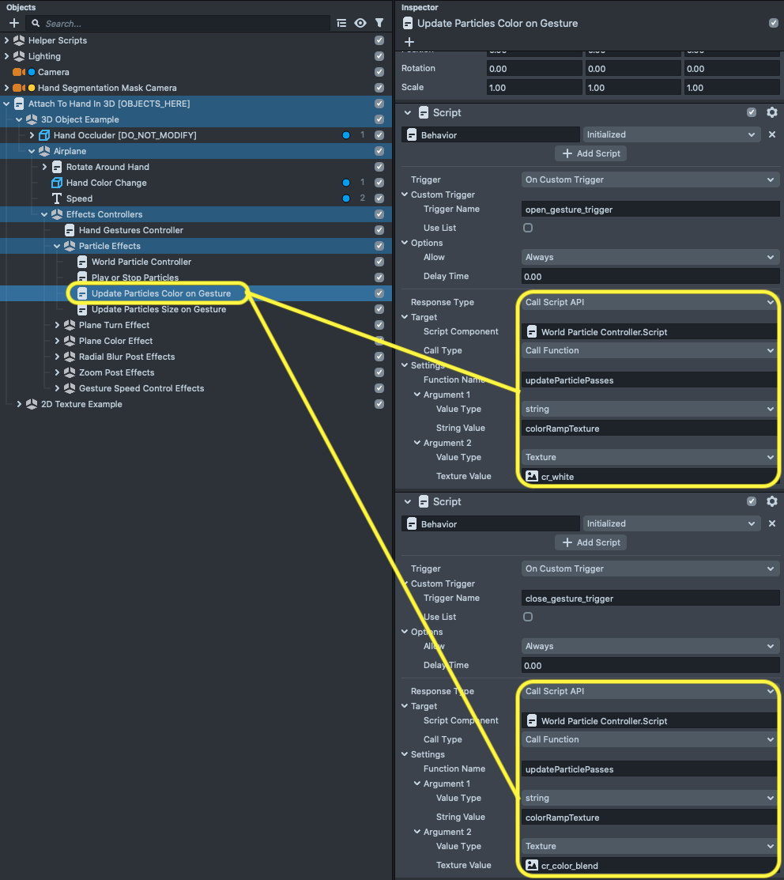Click the Hand Occluder cube icon
Screen dimensions: 784x880
(44, 135)
